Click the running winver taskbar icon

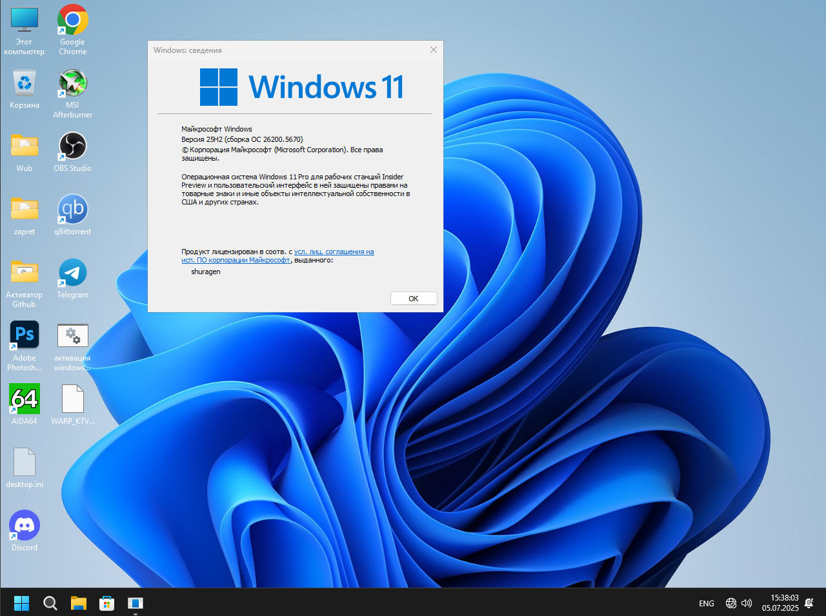[x=136, y=603]
